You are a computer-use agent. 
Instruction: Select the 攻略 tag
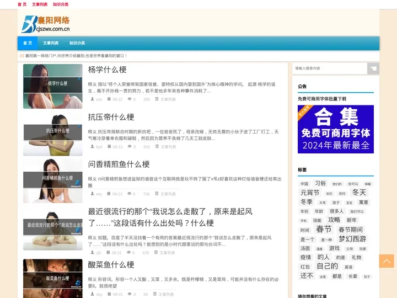click(334, 220)
